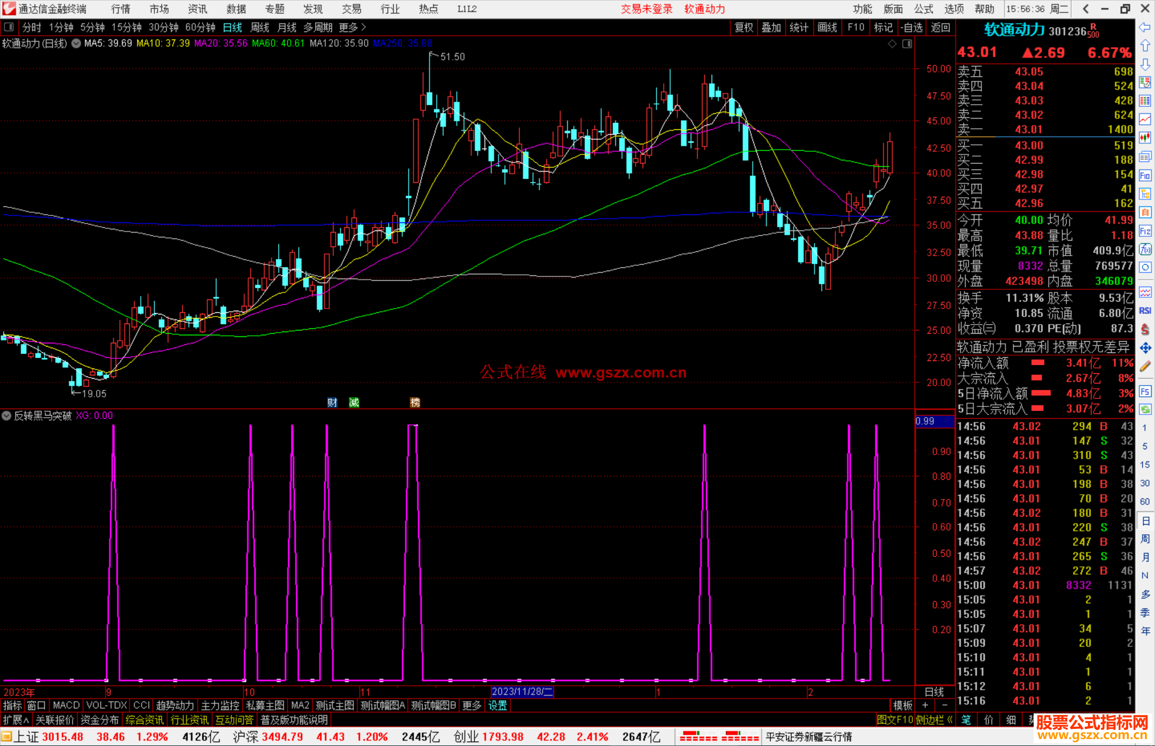1155x746 pixels.
Task: Click the 2023/11/28 date marker on timeline
Action: tap(522, 691)
